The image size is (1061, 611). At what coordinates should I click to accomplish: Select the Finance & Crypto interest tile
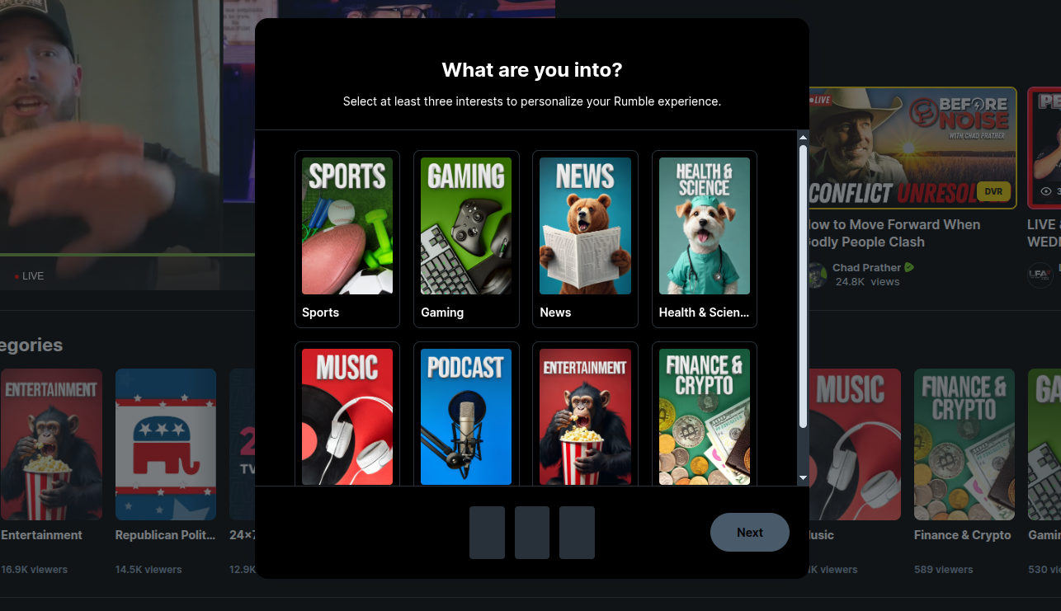click(705, 414)
